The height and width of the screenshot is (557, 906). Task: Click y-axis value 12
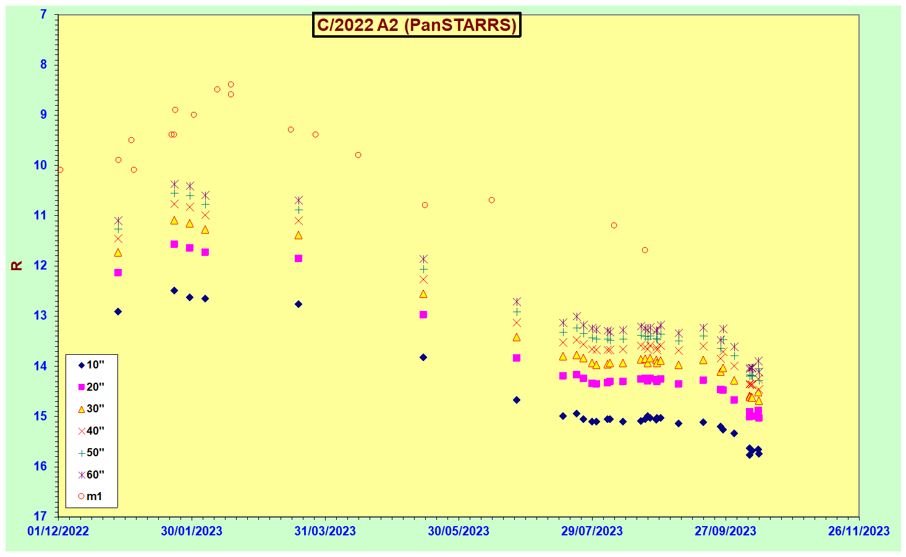pos(40,265)
